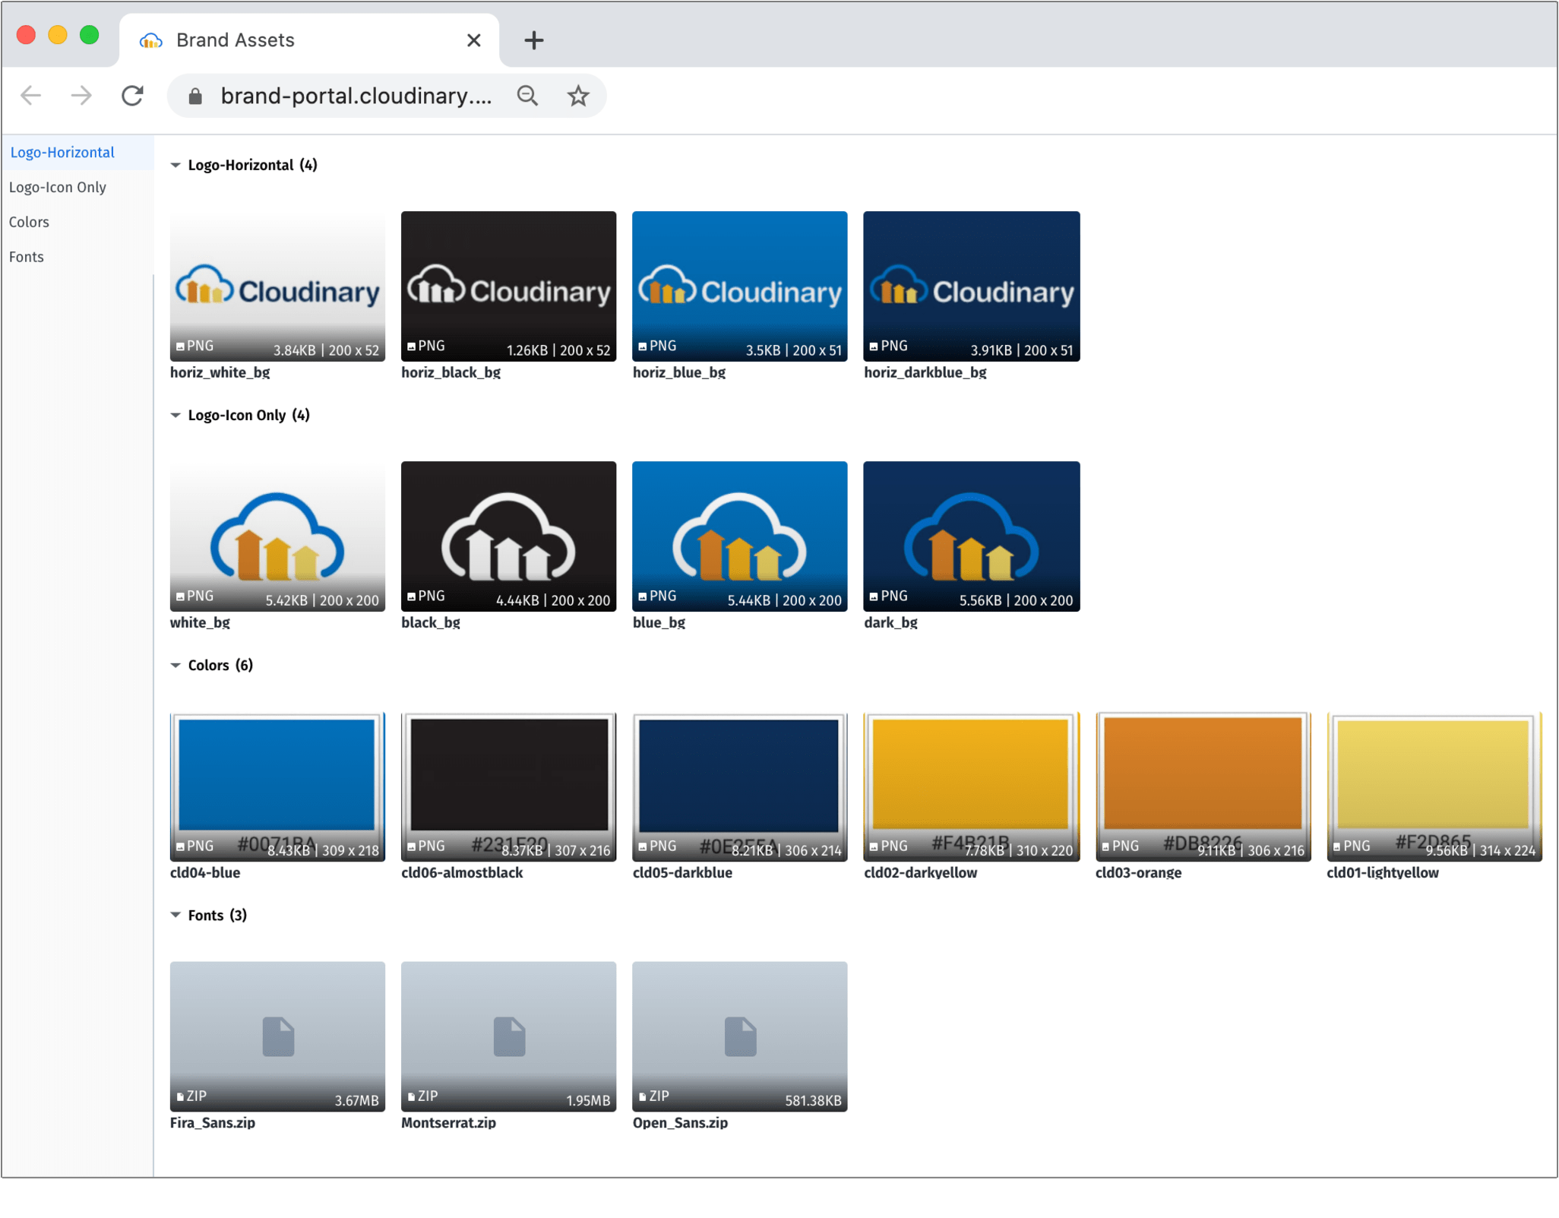Click the Open_Sans.zip file icon

coord(740,1036)
